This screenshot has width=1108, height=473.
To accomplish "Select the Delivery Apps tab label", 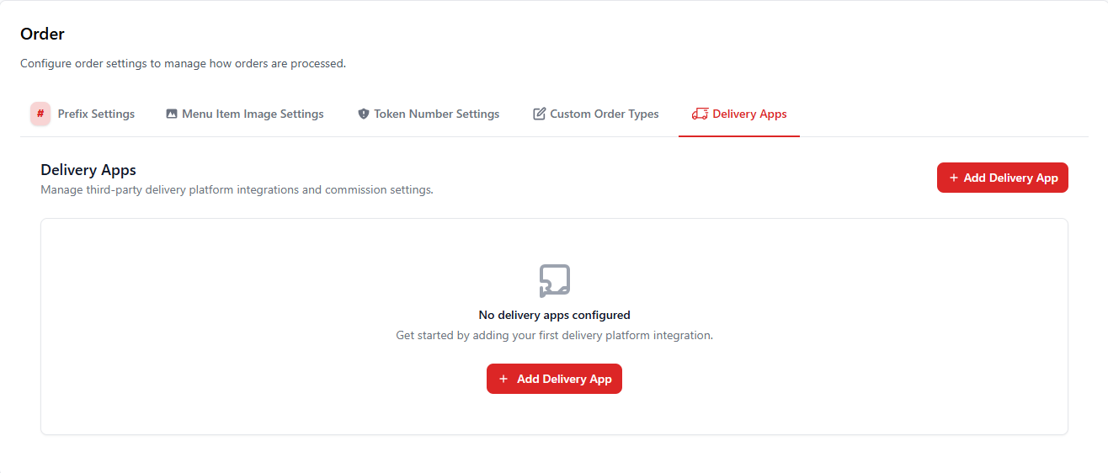I will coord(749,114).
